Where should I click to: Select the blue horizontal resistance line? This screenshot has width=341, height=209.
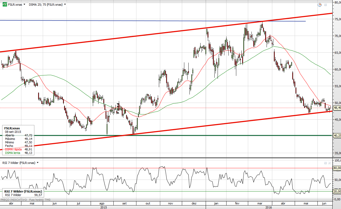pyautogui.click(x=153, y=21)
